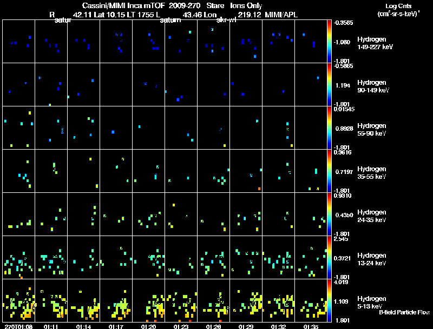
Task: Click the Hydrogen 24-35 keV color bar
Action: [x=329, y=214]
